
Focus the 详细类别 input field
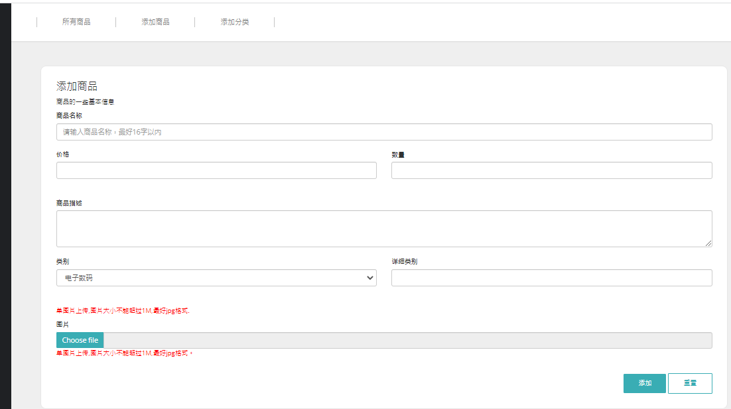click(551, 278)
